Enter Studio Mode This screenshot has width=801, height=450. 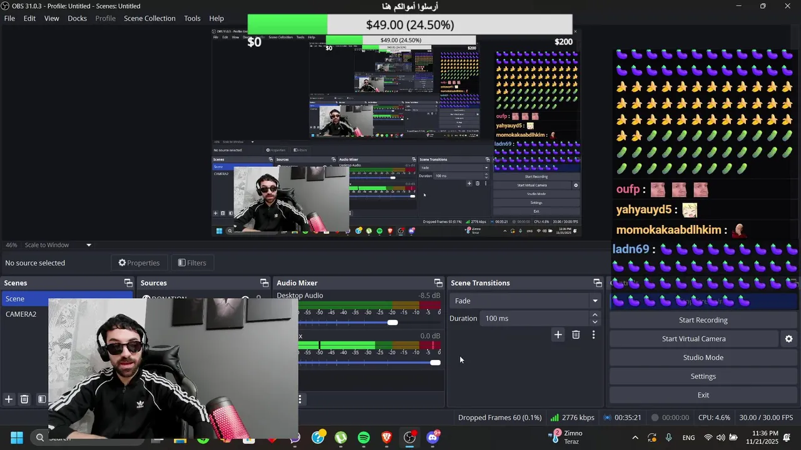pyautogui.click(x=703, y=357)
